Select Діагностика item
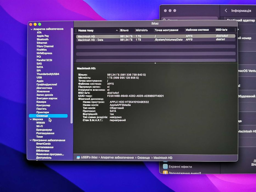Screen dimensions: 256x192 coord(44,88)
